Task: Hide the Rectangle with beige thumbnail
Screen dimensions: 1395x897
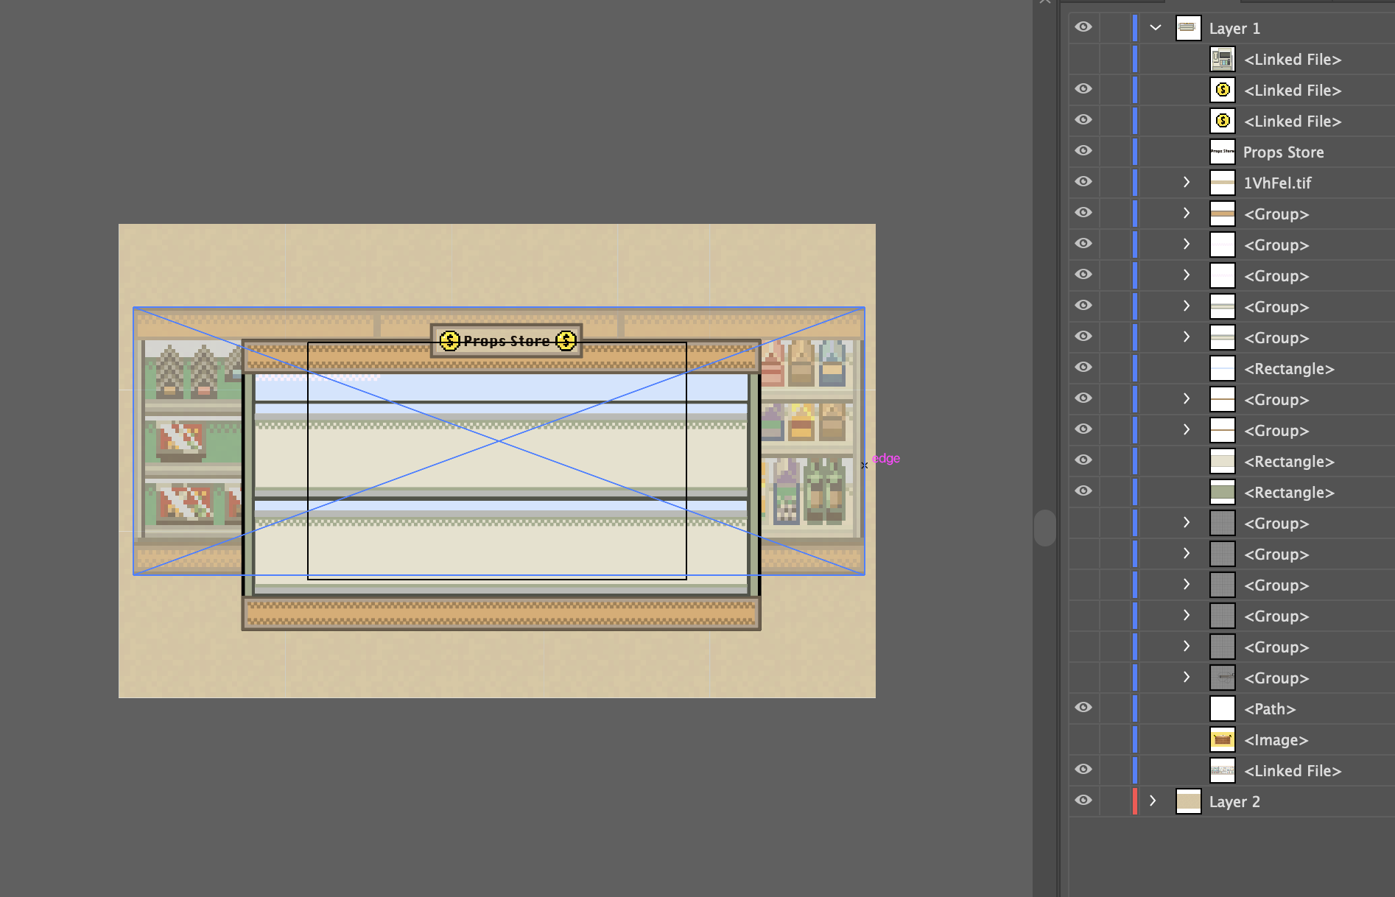Action: (1083, 460)
